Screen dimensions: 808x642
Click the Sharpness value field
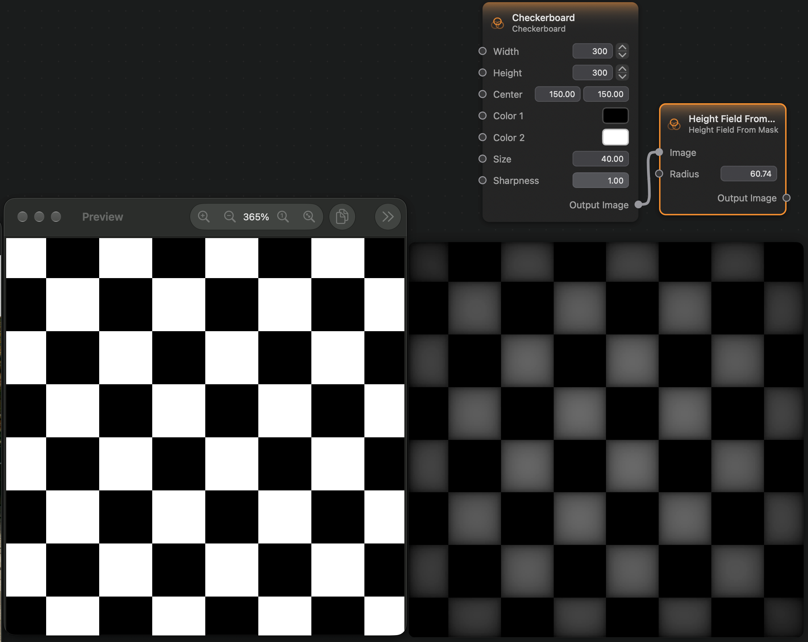coord(601,180)
